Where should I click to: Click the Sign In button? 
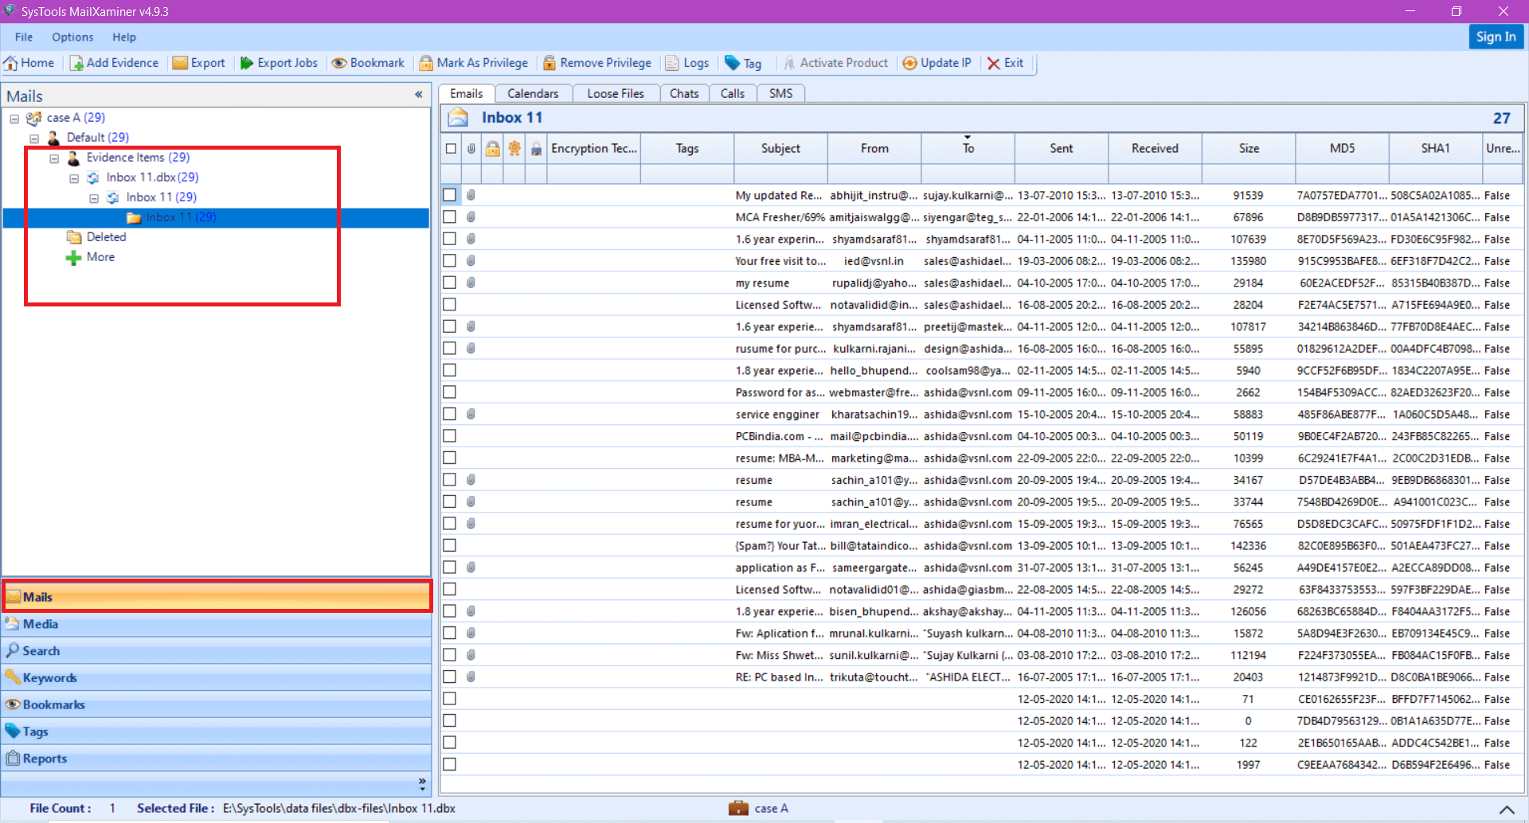coord(1496,37)
